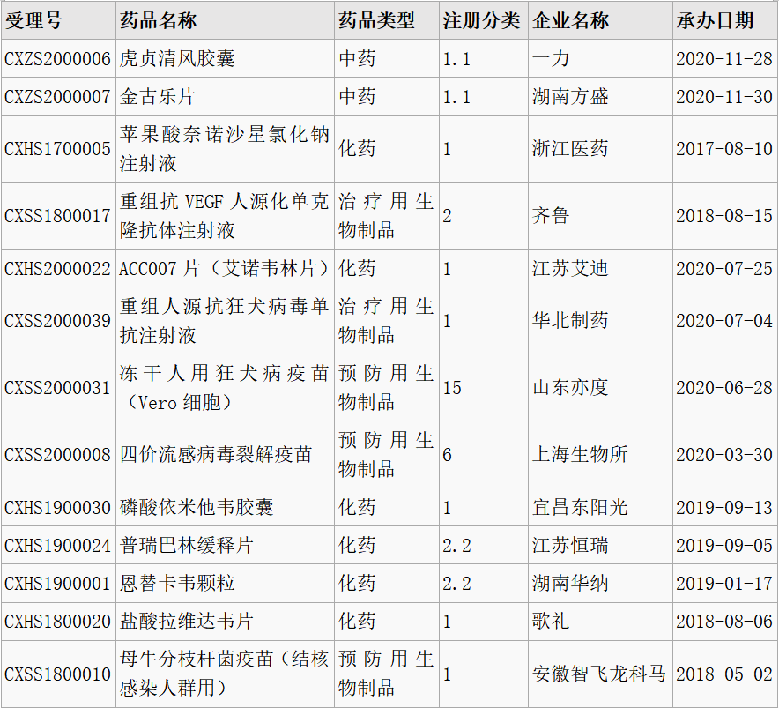The height and width of the screenshot is (708, 779).
Task: Select acceptance number CXHS2000022
Action: point(57,269)
